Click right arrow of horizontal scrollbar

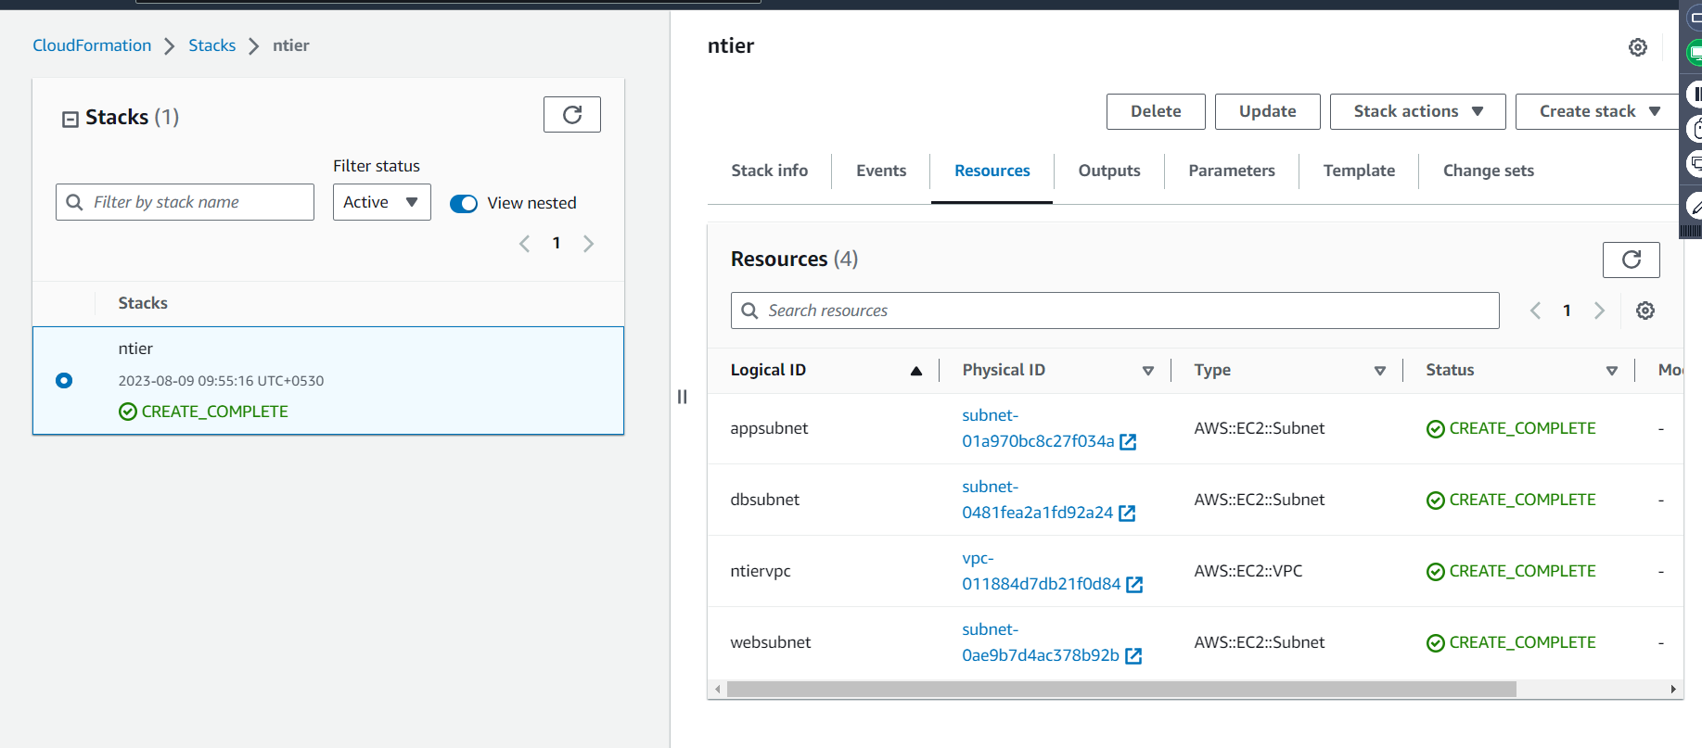tap(1673, 690)
